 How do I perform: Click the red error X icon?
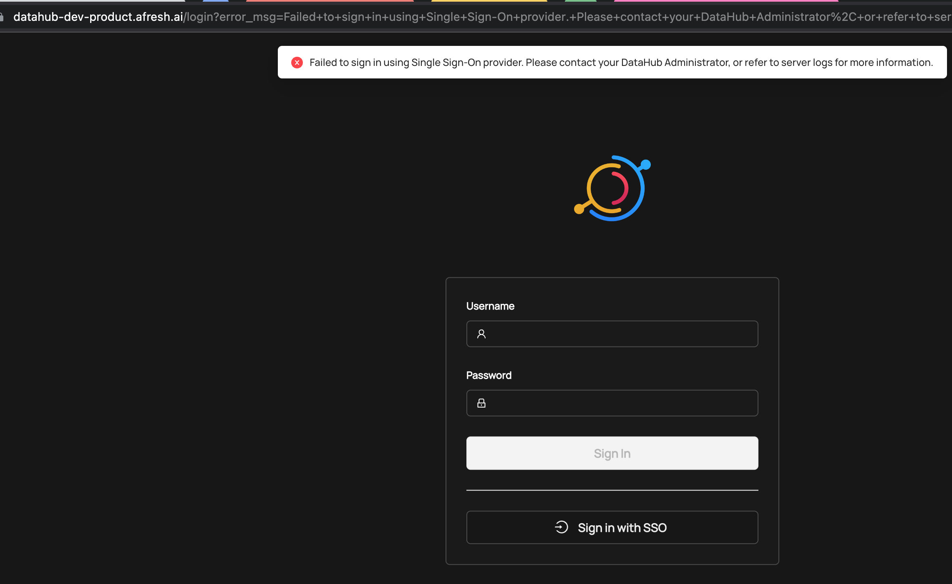297,62
